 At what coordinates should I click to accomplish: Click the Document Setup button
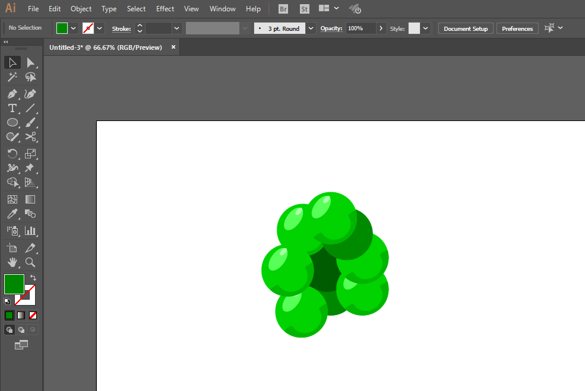click(466, 28)
